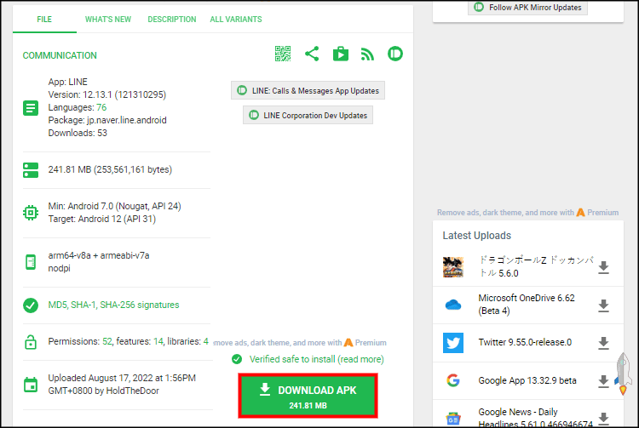Open the Microsoft OneDrive 6.62 (Beta 4) entry
Image resolution: width=639 pixels, height=428 pixels.
(x=527, y=305)
